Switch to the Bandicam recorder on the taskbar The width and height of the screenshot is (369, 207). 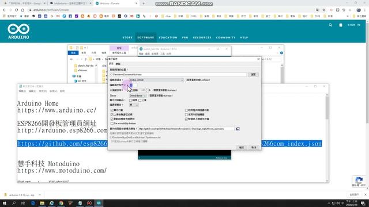(89, 203)
